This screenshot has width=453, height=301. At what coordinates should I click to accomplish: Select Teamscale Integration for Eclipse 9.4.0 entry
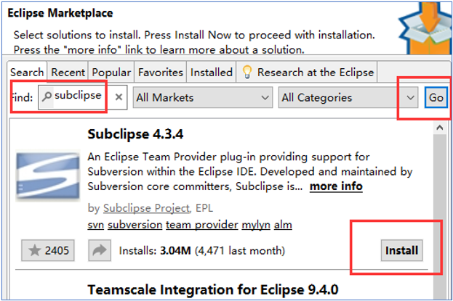coord(212,289)
